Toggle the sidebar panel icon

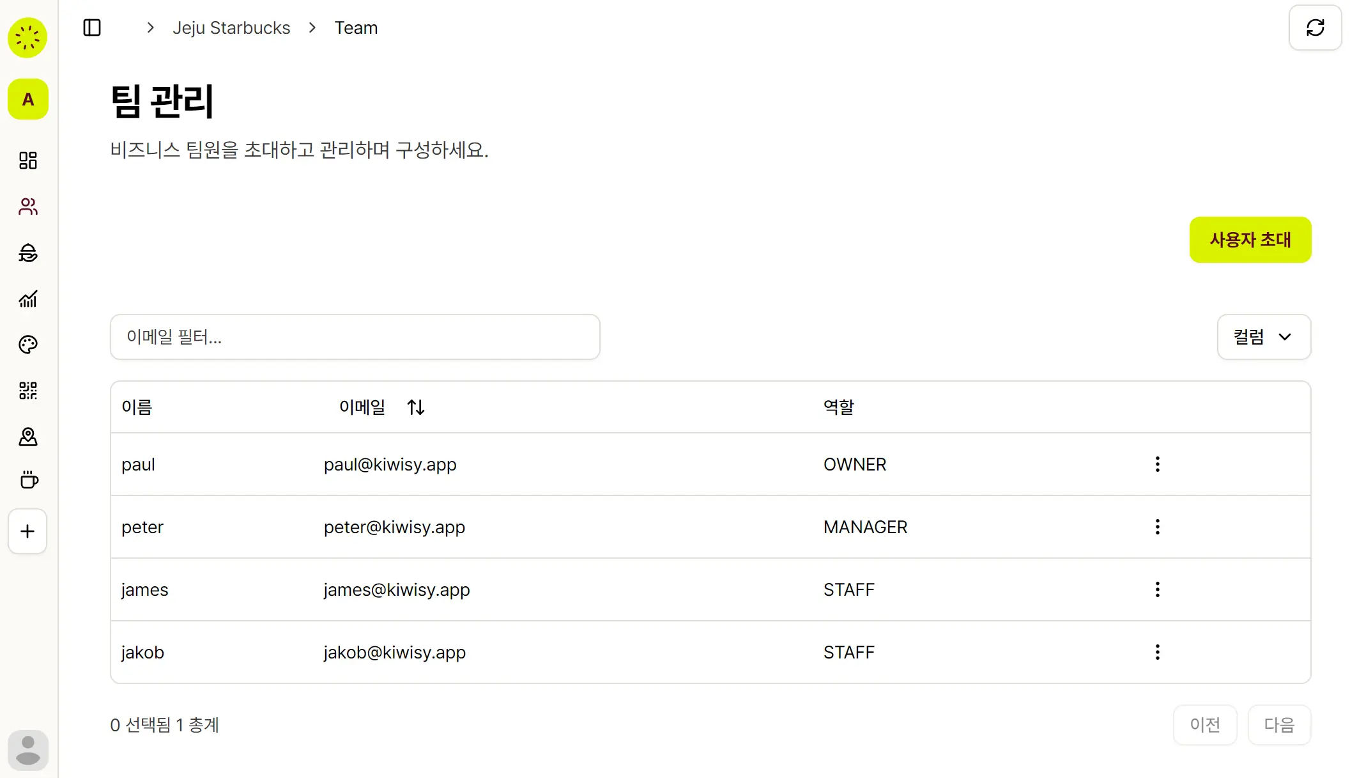point(92,27)
